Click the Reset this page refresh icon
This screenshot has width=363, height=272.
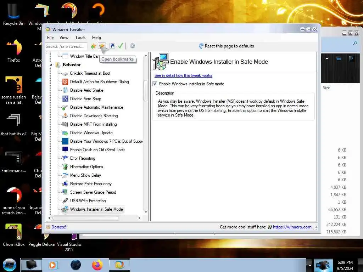coord(201,46)
